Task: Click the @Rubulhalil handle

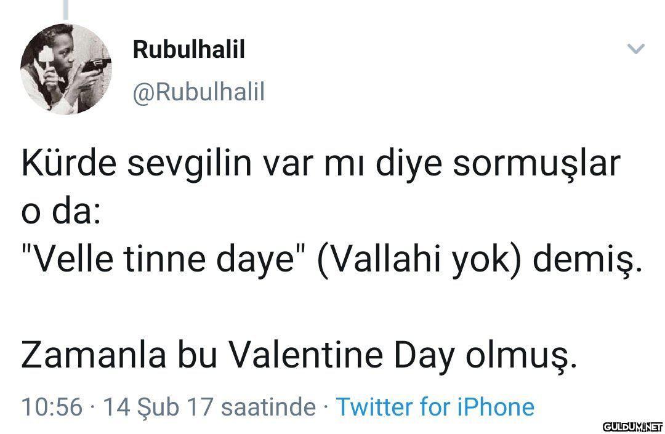Action: [198, 92]
